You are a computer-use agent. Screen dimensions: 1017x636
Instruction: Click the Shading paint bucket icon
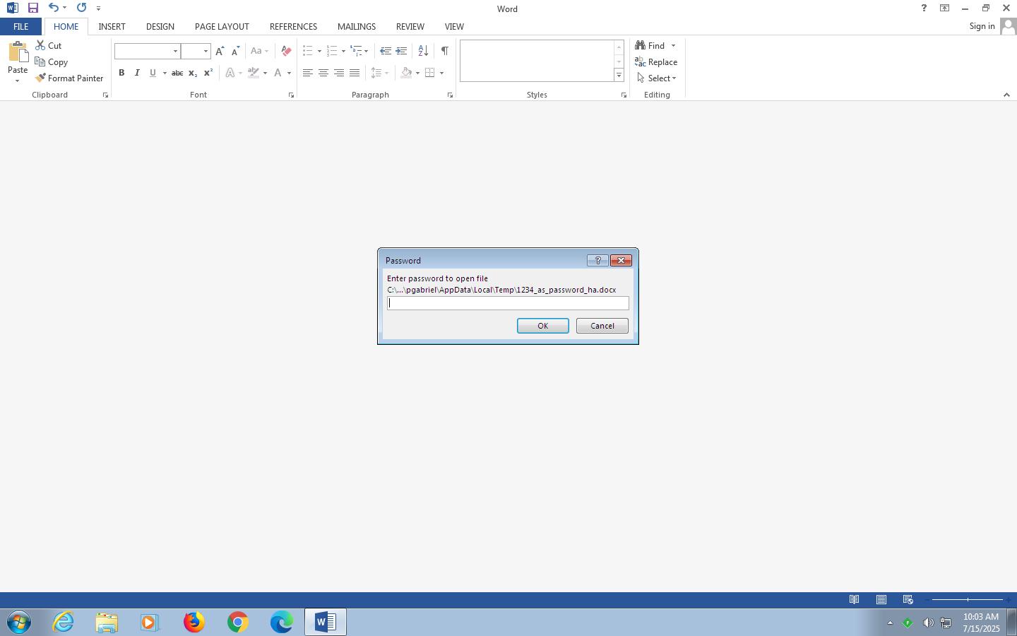tap(406, 73)
